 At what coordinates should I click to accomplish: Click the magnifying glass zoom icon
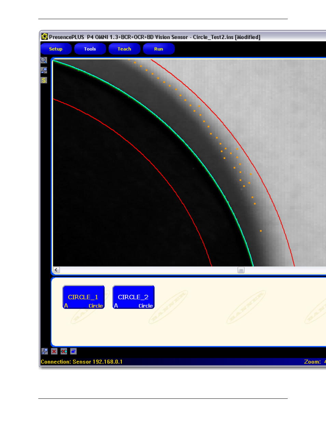pyautogui.click(x=44, y=60)
